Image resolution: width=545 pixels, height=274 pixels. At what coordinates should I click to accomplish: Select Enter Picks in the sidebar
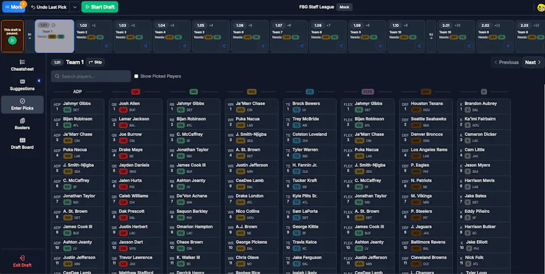tap(22, 104)
